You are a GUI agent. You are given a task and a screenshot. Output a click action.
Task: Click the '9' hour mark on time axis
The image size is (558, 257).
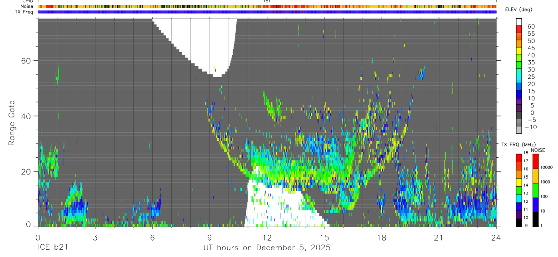pos(209,237)
